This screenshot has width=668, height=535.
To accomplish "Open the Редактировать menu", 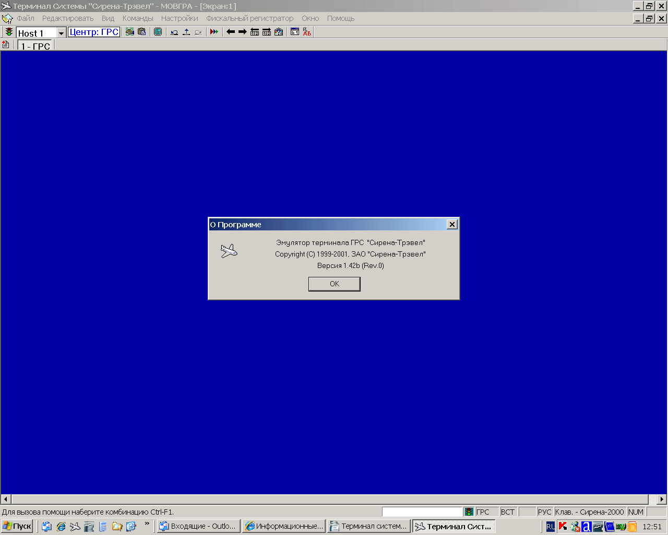I will point(68,18).
